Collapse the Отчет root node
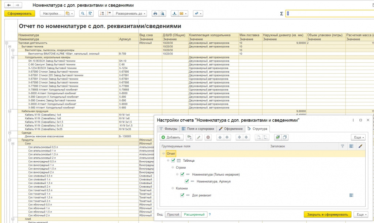Viewport: 374px width, 223px height. [x=163, y=154]
